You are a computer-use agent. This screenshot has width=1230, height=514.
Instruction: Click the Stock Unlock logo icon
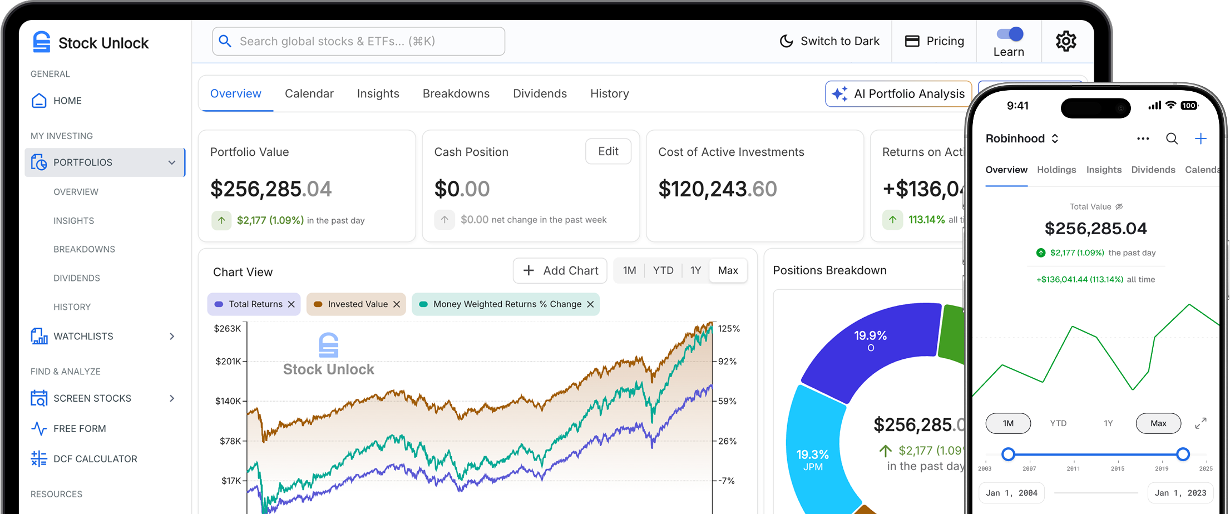[x=42, y=42]
